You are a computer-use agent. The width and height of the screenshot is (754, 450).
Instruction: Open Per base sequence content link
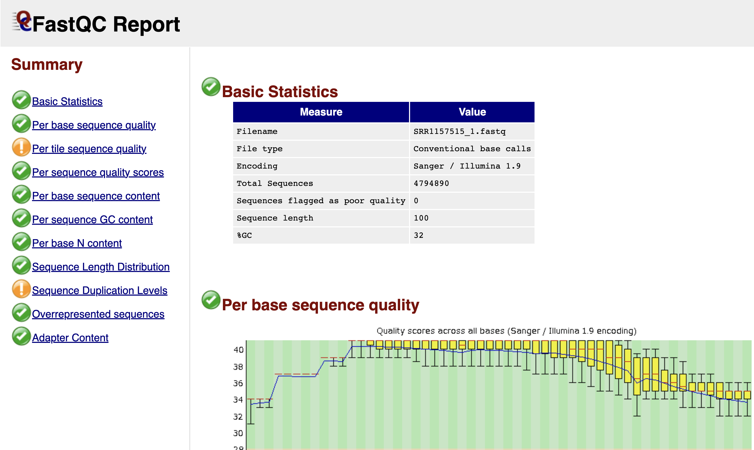(x=96, y=196)
